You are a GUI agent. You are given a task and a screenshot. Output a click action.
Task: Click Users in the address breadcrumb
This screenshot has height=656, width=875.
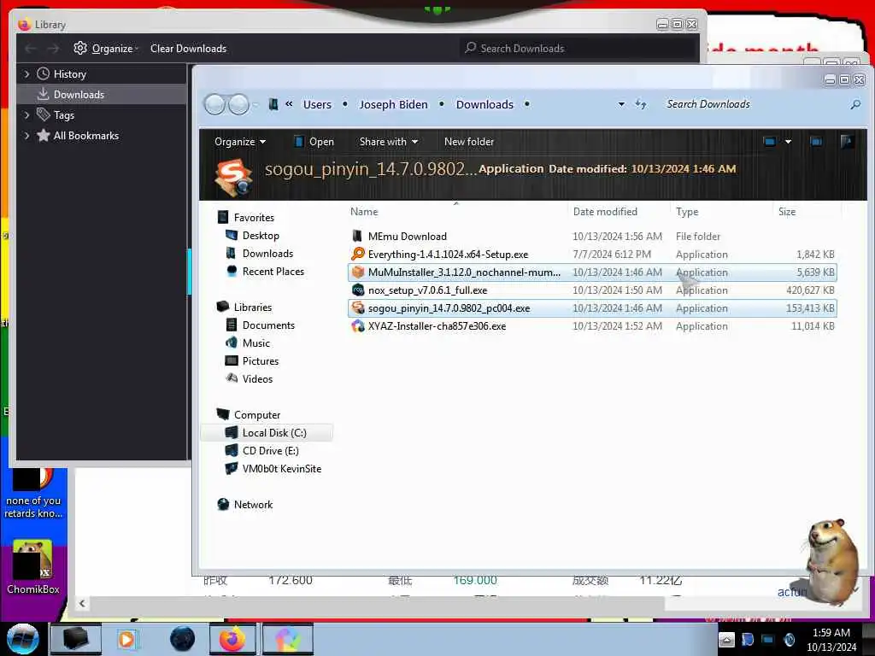coord(317,104)
